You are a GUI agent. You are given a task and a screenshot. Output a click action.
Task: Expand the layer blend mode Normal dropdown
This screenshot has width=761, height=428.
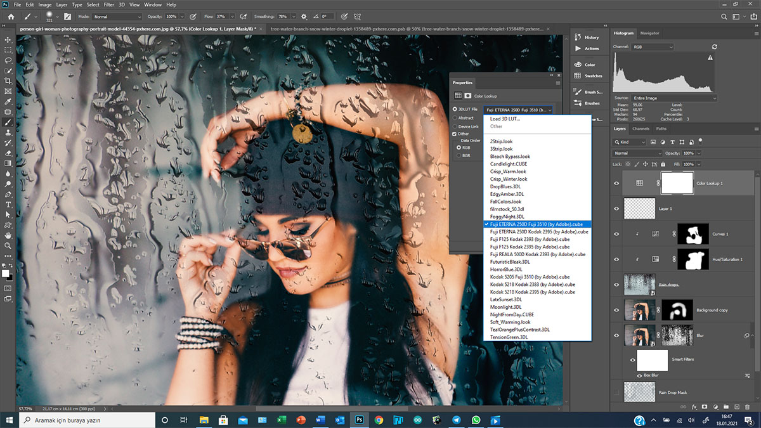point(637,153)
